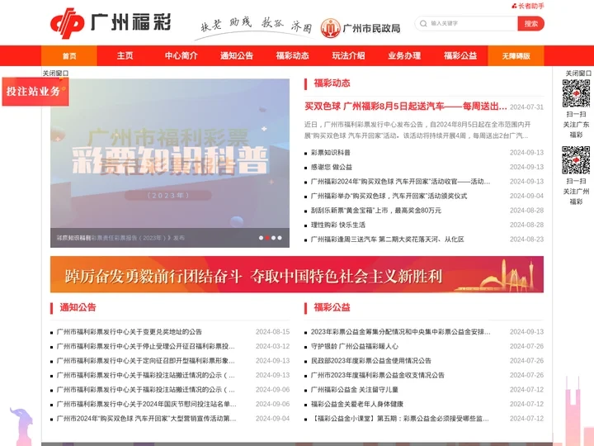Open the 买双色球 广州福彩8月5日起送汽车 headline
Image resolution: width=594 pixels, height=446 pixels.
coord(406,107)
